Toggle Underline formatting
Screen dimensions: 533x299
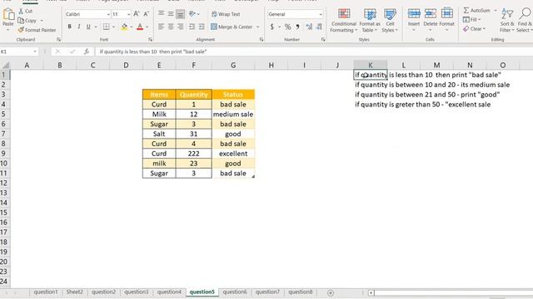coord(88,27)
